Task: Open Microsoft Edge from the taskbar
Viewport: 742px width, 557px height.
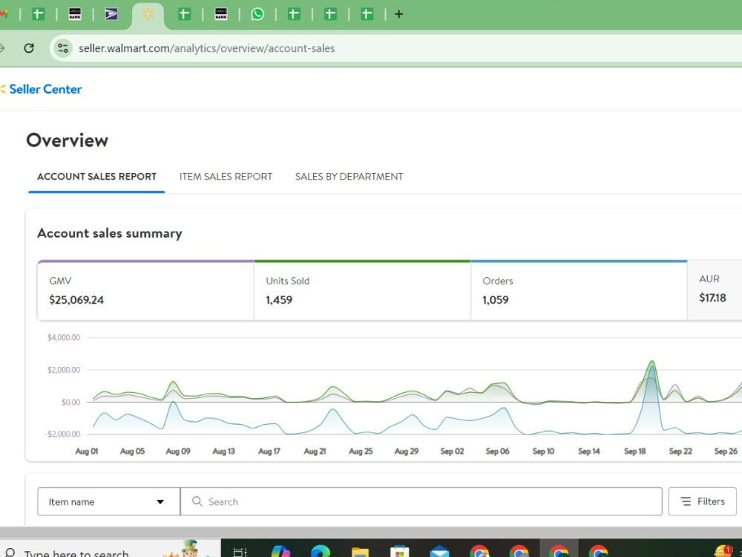Action: pyautogui.click(x=321, y=552)
